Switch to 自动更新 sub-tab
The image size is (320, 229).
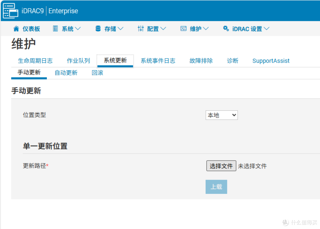coord(66,73)
